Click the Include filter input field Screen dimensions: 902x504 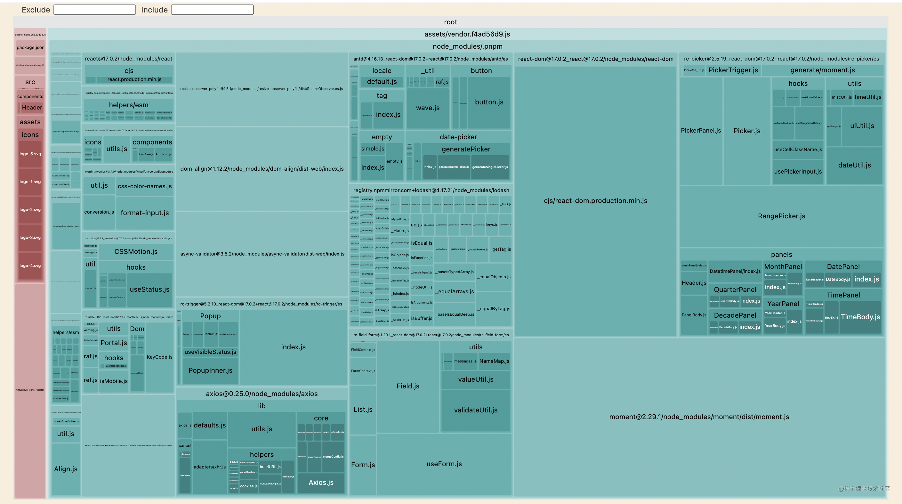[x=212, y=10]
